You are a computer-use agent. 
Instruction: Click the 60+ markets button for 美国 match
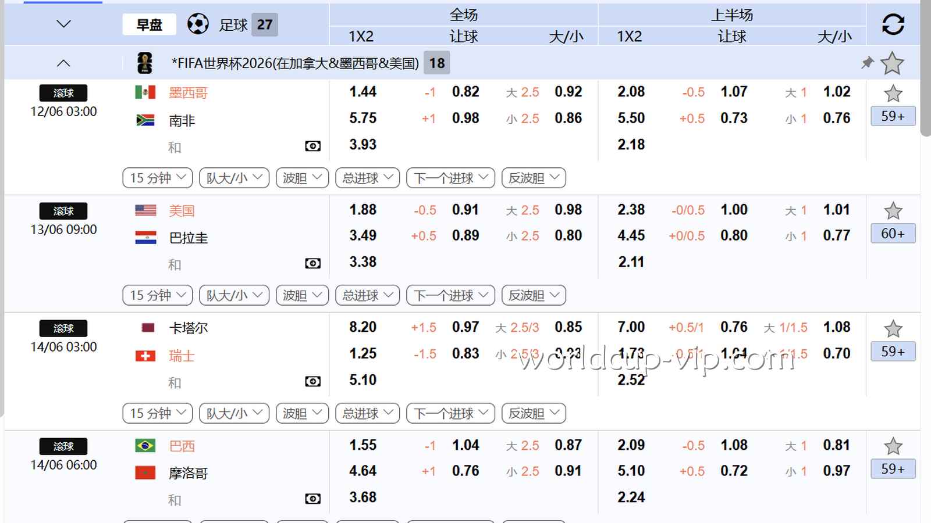point(893,234)
